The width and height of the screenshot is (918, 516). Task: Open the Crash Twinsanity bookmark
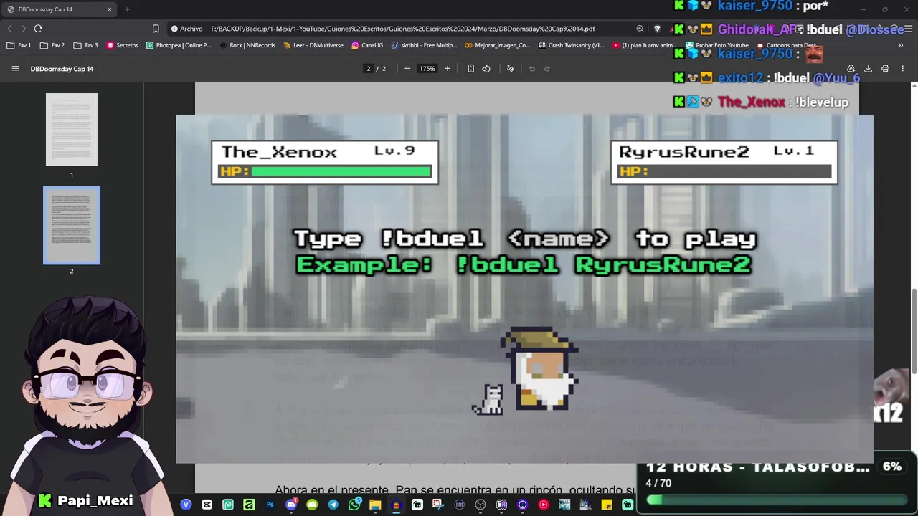pos(572,45)
